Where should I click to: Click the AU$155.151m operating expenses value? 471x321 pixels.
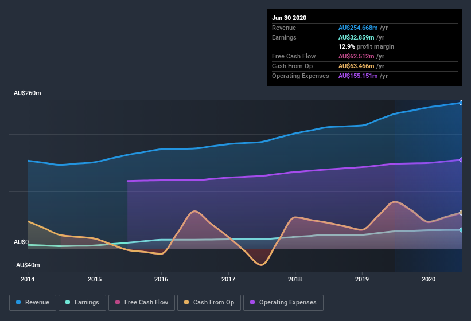coord(358,76)
